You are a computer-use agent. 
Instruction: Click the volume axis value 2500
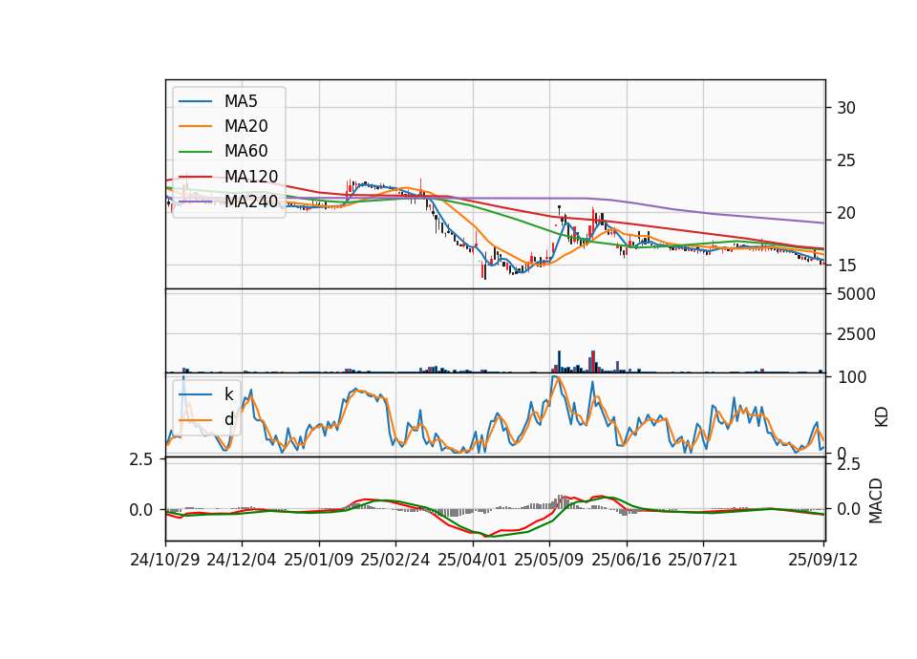(x=856, y=334)
